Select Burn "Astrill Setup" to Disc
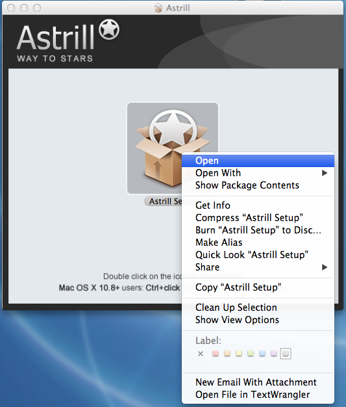346x407 pixels. tap(258, 230)
